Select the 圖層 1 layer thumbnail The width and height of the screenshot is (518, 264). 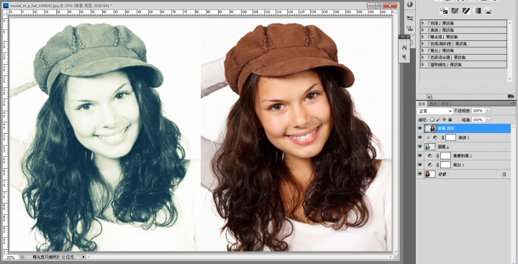tap(430, 146)
